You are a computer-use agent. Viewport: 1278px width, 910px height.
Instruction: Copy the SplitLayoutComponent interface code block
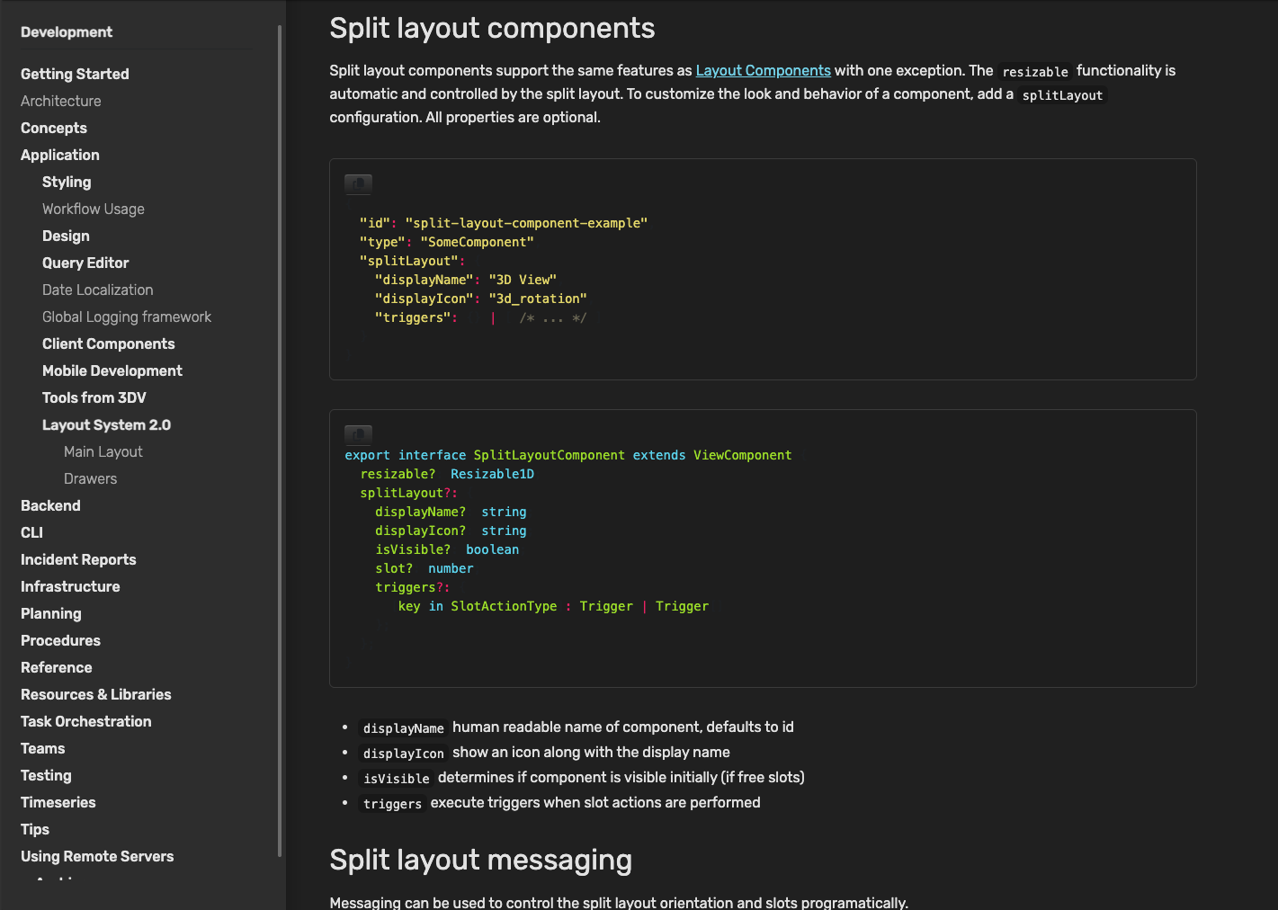point(358,434)
